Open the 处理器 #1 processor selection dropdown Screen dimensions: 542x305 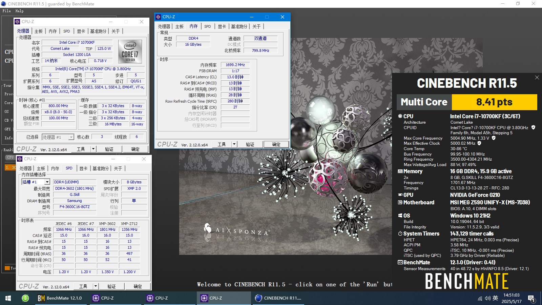click(x=58, y=137)
